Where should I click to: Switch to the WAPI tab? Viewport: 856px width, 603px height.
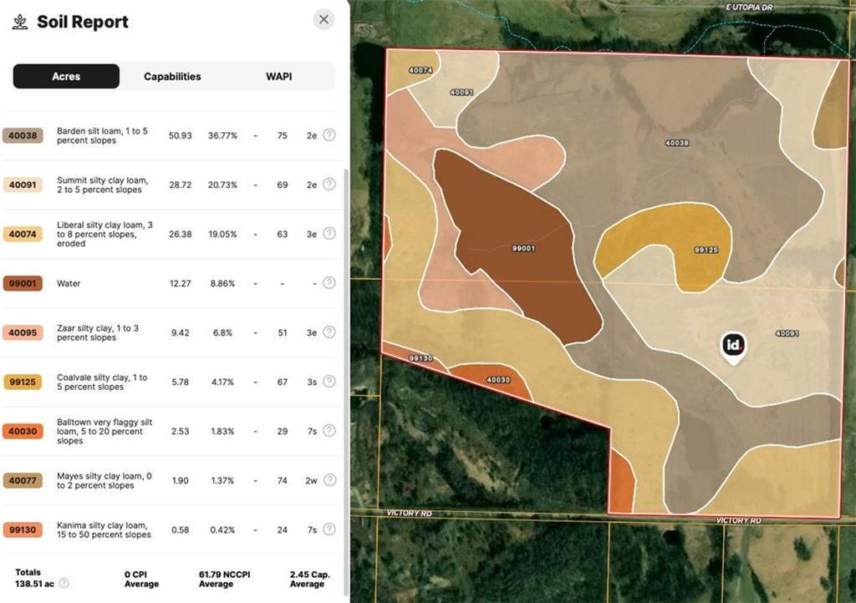[279, 76]
